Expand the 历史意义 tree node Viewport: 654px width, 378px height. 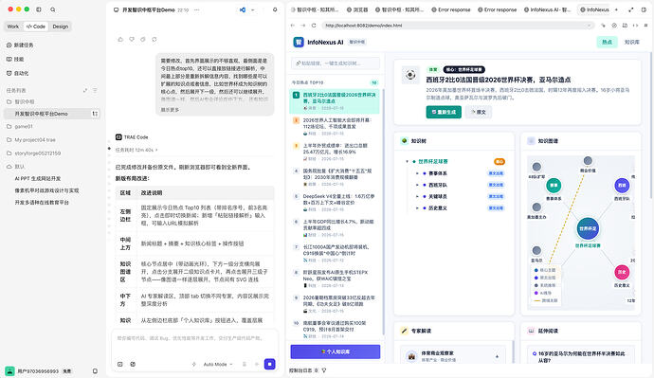(x=417, y=208)
